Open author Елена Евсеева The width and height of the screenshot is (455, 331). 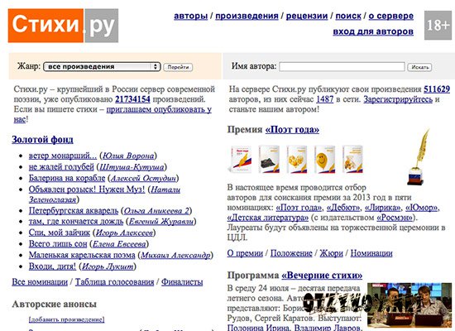pos(119,244)
